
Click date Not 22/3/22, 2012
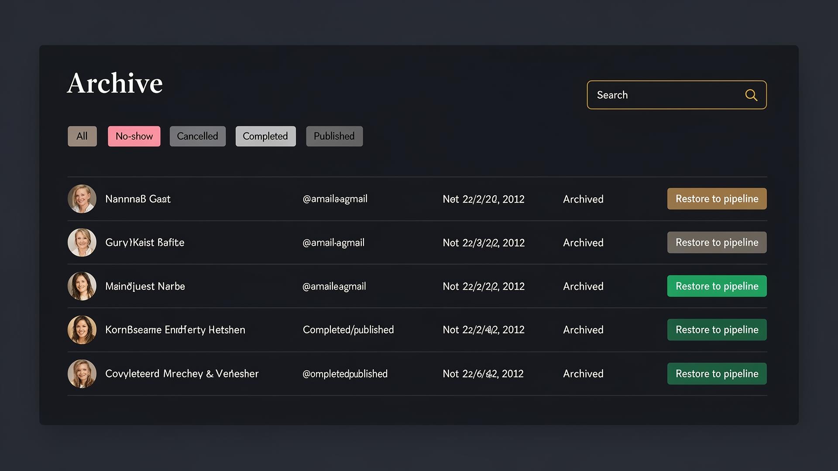click(x=484, y=243)
